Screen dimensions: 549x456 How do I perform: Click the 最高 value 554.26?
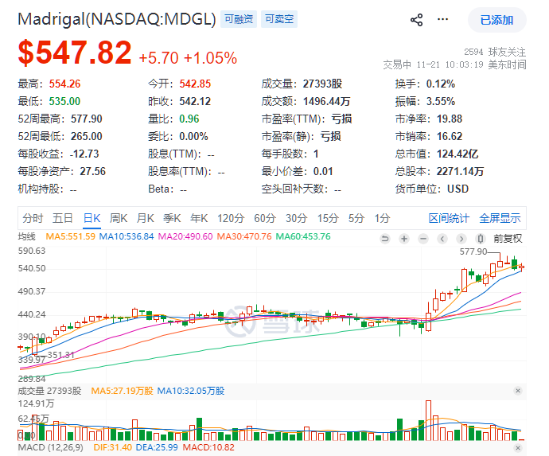coord(64,84)
